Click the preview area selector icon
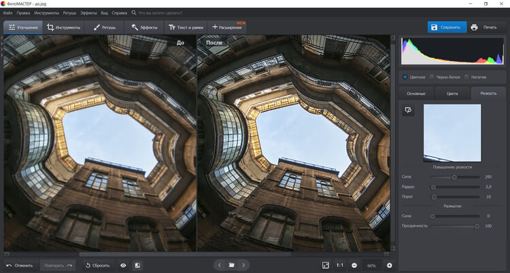510x273 pixels. coord(408,109)
